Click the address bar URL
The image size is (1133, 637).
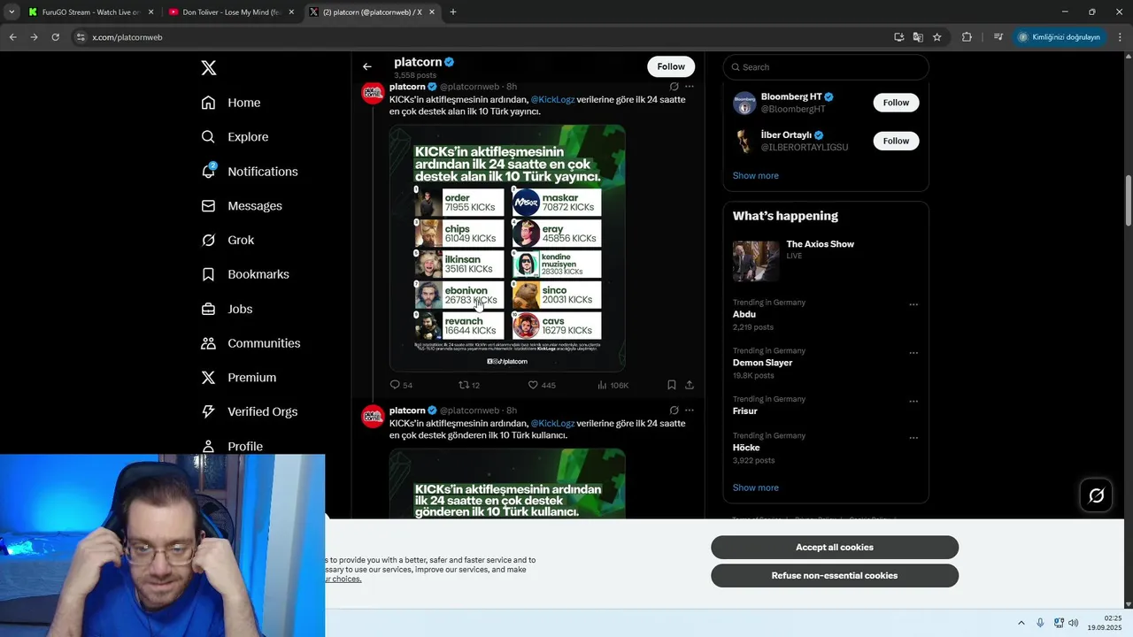point(127,37)
